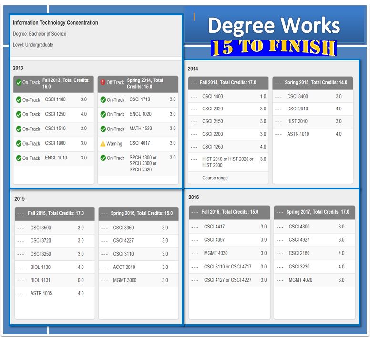
Task: Click the green check icon beside MATH 1530
Action: click(103, 129)
